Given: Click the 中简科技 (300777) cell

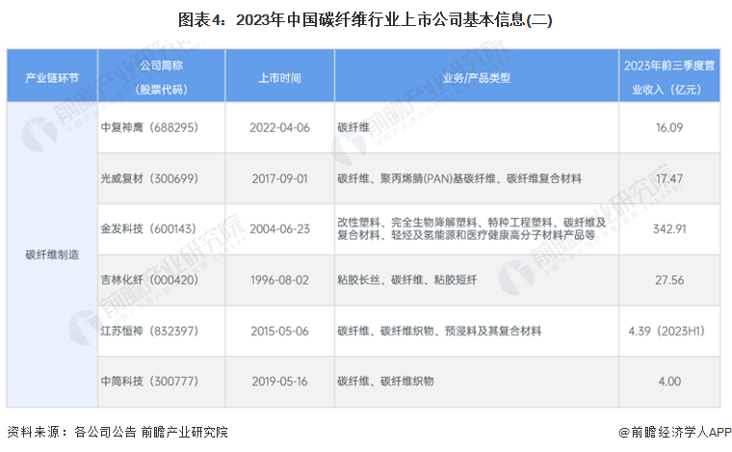Looking at the screenshot, I should click(x=161, y=382).
